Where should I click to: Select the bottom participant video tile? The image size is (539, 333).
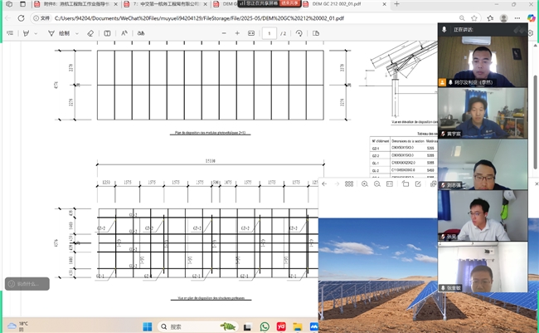tap(483, 267)
